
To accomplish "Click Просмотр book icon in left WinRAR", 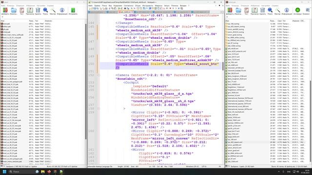I will pos(30,11).
